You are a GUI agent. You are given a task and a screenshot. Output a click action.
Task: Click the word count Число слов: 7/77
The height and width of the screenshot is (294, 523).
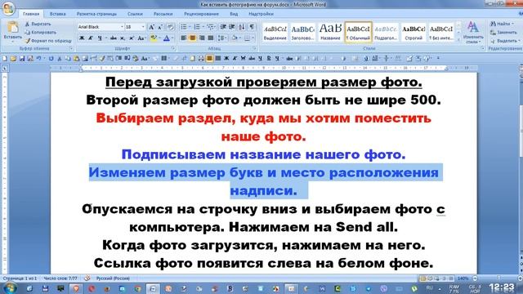click(60, 278)
